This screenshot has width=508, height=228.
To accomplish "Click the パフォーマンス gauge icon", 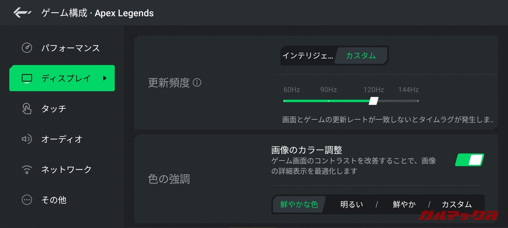I will coord(27,48).
